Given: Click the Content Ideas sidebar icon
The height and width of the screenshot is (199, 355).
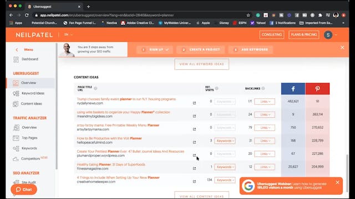Looking at the screenshot, I should coord(16,104).
